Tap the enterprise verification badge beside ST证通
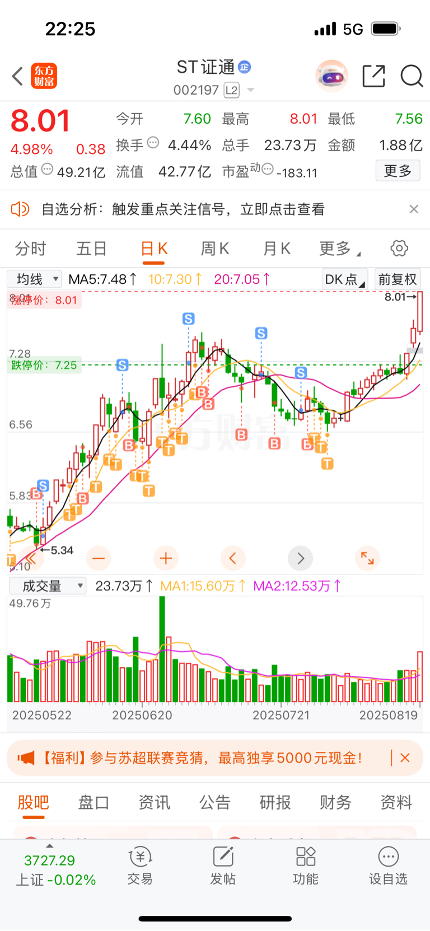This screenshot has width=430, height=931. [x=244, y=67]
